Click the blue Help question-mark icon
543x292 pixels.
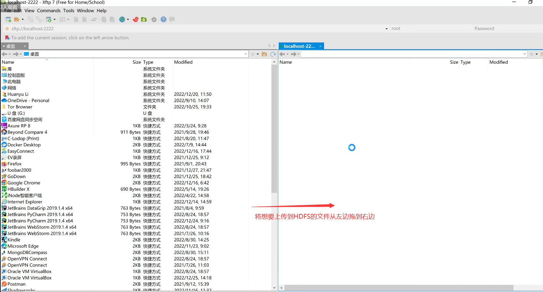click(x=164, y=20)
